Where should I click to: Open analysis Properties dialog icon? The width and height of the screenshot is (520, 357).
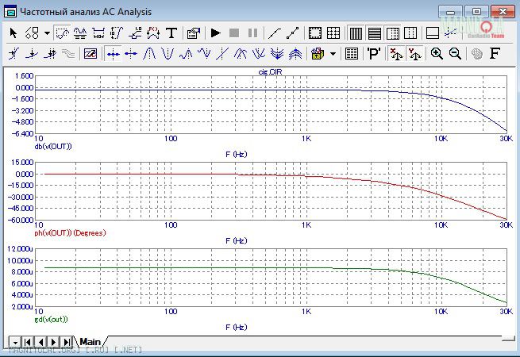coord(194,33)
